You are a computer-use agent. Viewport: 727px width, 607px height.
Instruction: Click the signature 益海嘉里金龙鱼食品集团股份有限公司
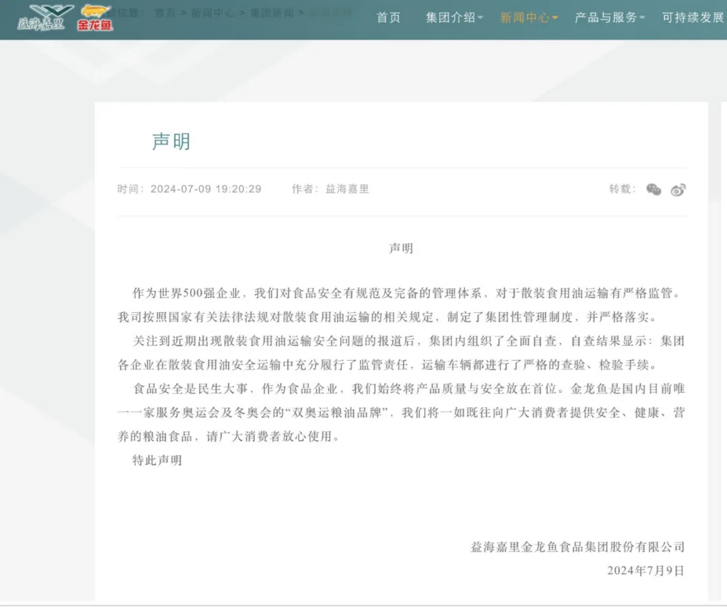(578, 547)
